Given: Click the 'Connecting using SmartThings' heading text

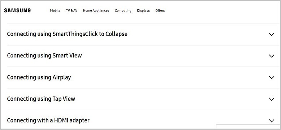Looking at the screenshot, I should click(46, 34).
